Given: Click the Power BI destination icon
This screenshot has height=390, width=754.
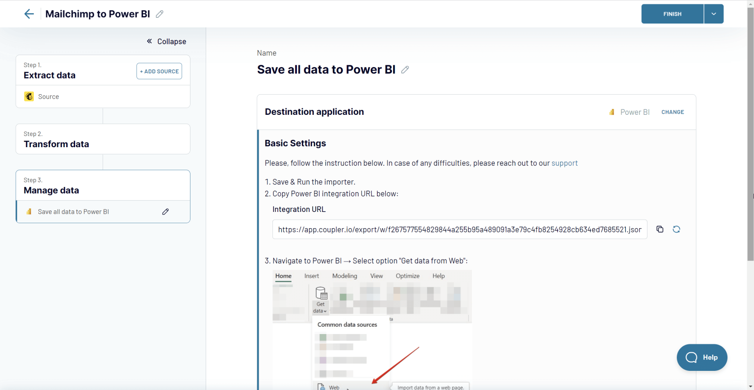Looking at the screenshot, I should coord(612,112).
